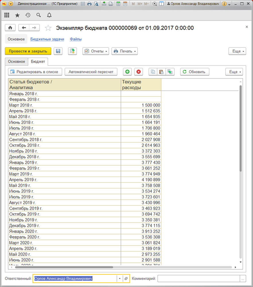Open the Бюджетные задачи link

click(47, 39)
